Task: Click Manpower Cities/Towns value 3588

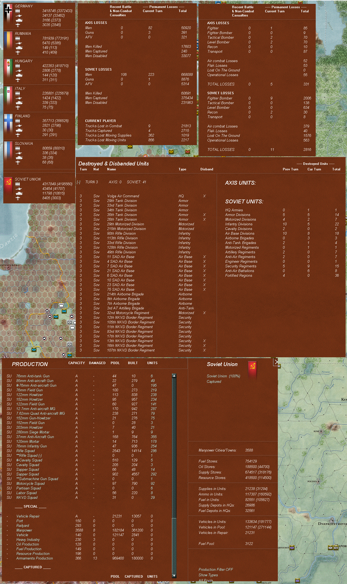Action: [249, 450]
